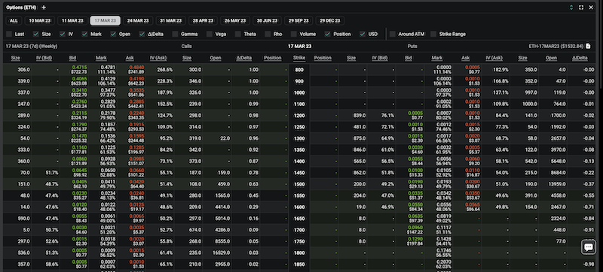This screenshot has height=272, width=603.
Task: Switch to the 31 MAR 23 expiry
Action: (x=171, y=21)
